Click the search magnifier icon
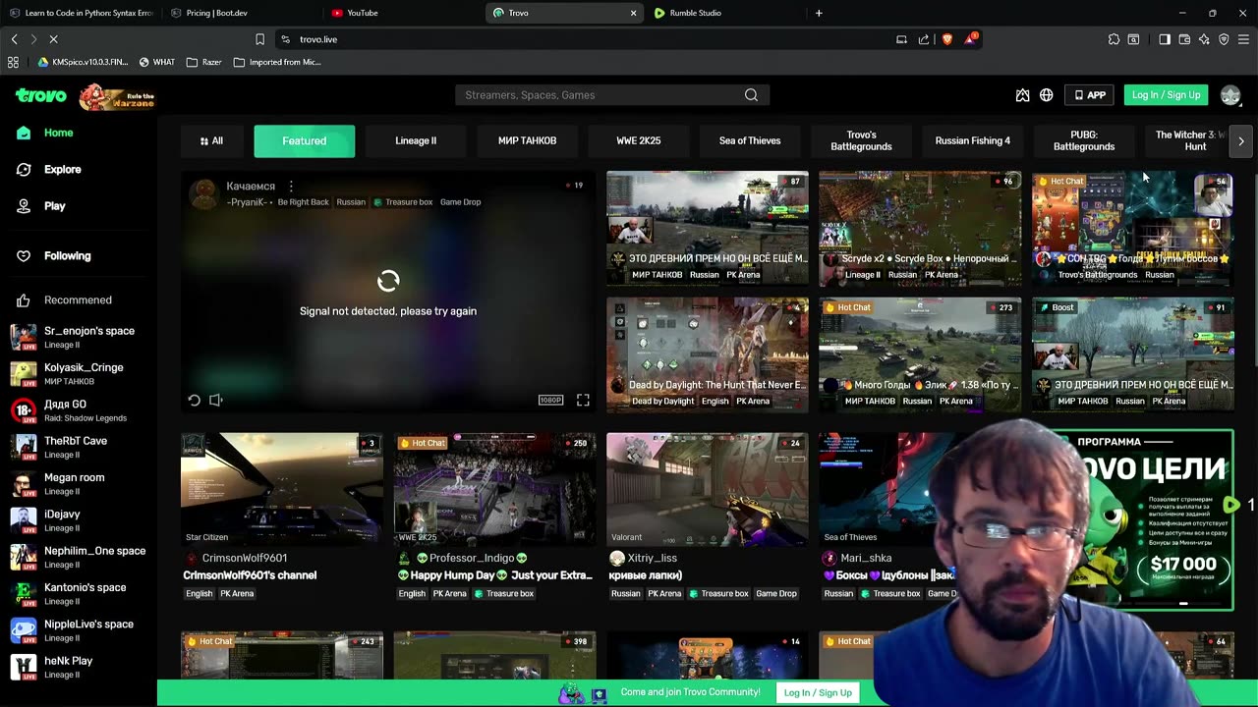The width and height of the screenshot is (1258, 707). pos(751,95)
